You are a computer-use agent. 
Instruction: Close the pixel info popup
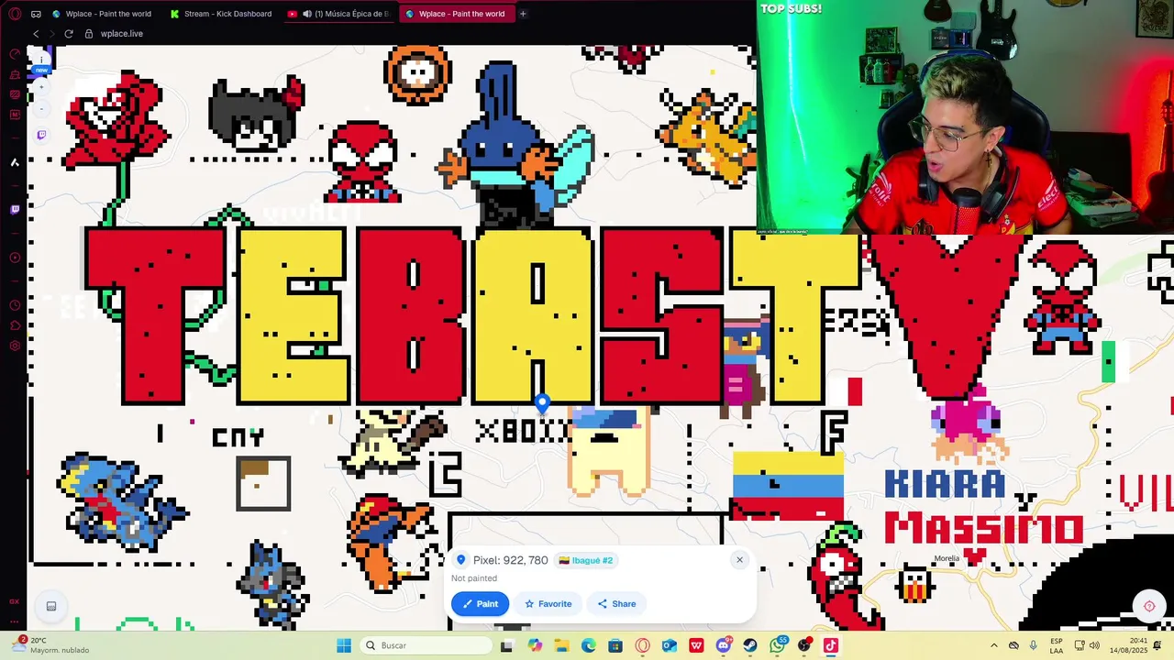[x=739, y=560]
